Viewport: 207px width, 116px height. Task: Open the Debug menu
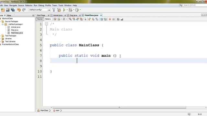coord(41,5)
